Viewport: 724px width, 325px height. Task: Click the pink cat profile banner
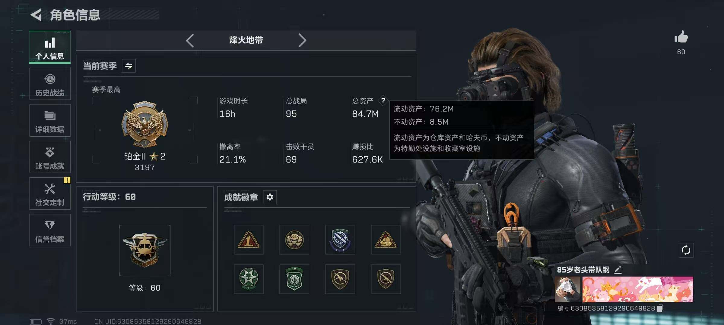[x=637, y=289]
